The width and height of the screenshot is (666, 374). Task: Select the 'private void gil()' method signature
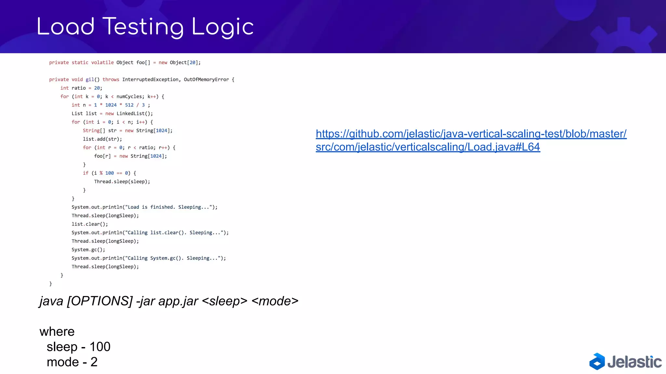click(142, 80)
